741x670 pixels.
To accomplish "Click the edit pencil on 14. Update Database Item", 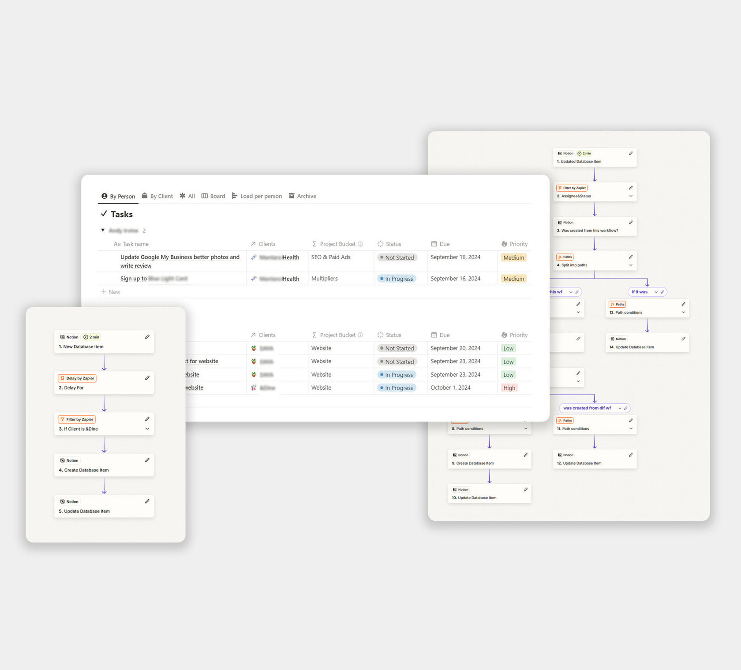I will tap(683, 339).
